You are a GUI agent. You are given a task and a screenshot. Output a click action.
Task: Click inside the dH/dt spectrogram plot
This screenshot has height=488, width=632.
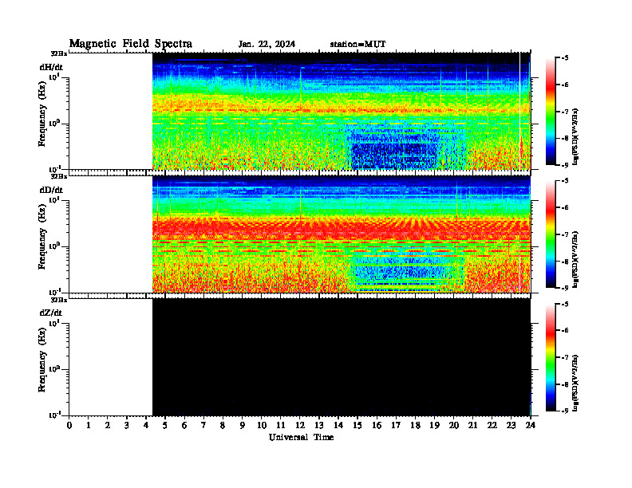342,111
